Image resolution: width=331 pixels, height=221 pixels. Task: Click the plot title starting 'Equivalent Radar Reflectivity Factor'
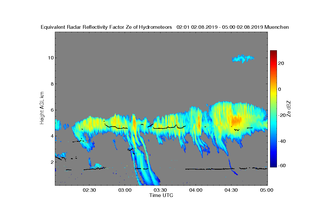pos(165,27)
